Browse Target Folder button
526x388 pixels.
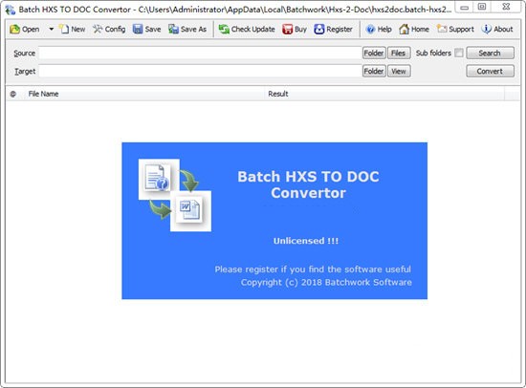(x=374, y=71)
